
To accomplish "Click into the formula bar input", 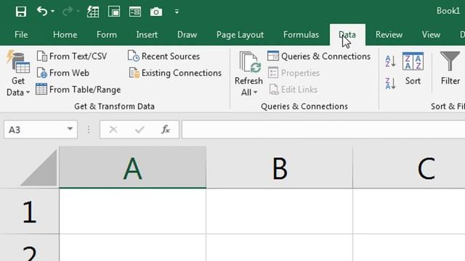I will [x=323, y=129].
